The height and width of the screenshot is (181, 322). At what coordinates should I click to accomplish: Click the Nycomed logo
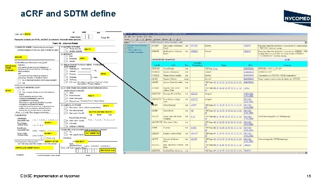click(297, 18)
